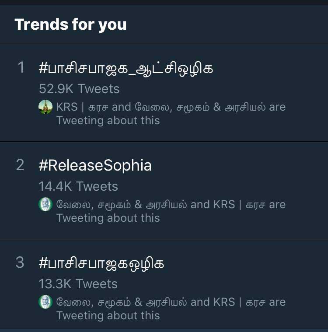Click KRS name under the third trend
328x332 pixels.
click(x=240, y=302)
